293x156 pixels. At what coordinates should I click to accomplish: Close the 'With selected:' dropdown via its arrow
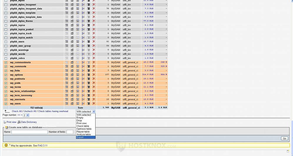coord(94,111)
